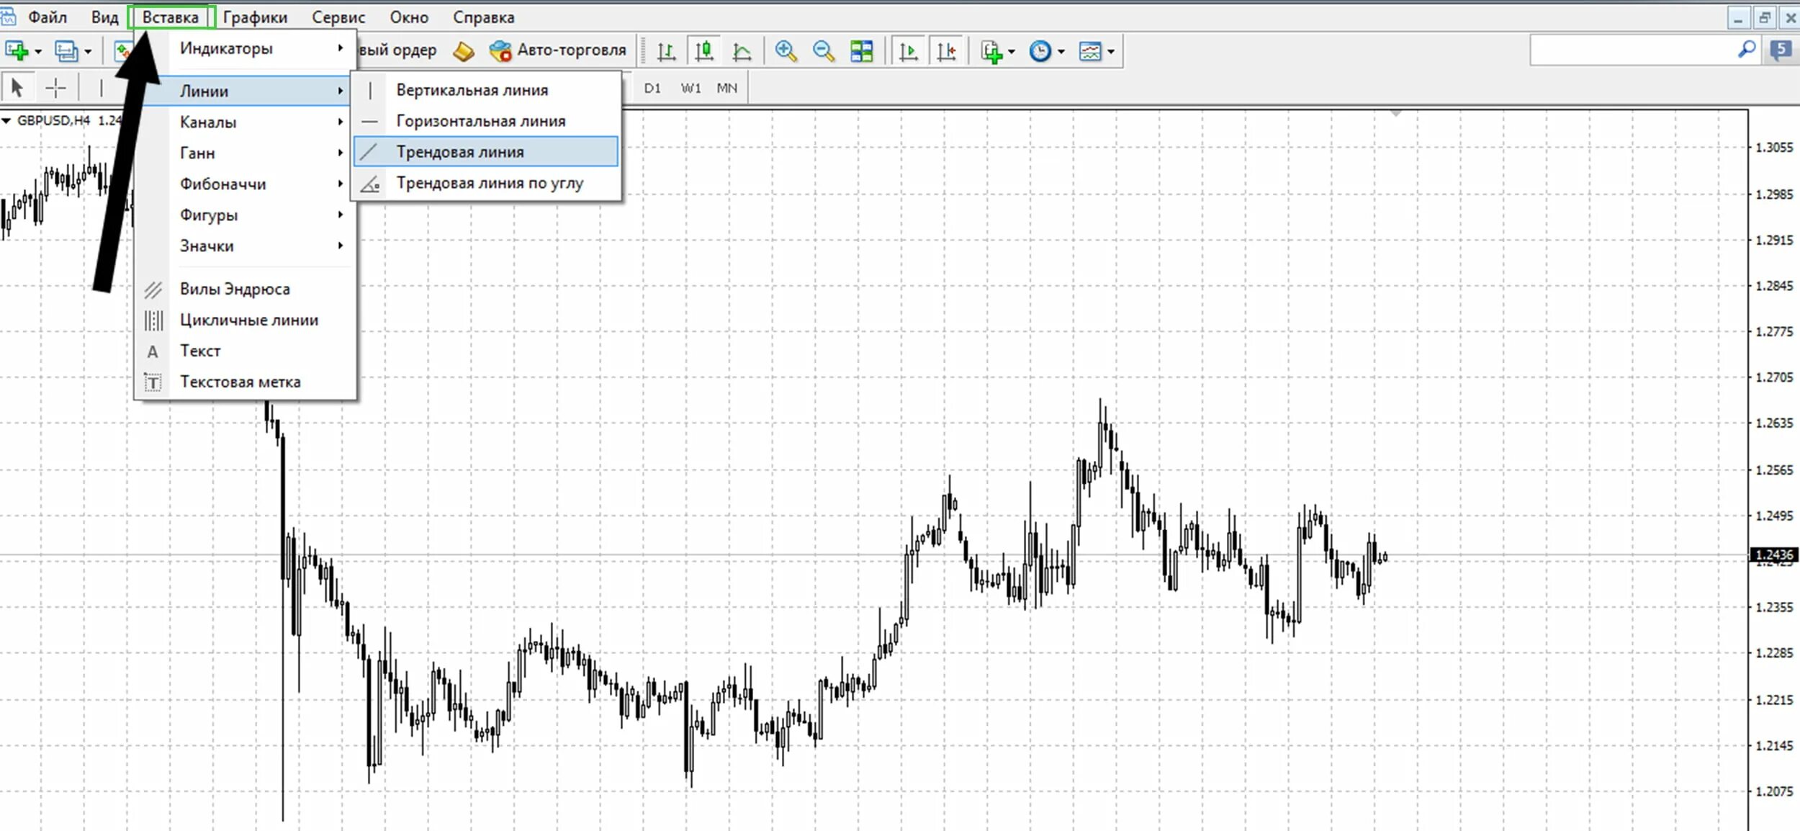Select the D1 timeframe button
This screenshot has height=831, width=1800.
(652, 88)
